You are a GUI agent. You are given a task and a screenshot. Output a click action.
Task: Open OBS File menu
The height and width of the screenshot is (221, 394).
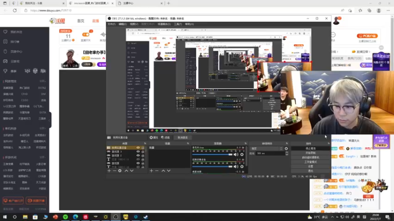[x=112, y=24]
